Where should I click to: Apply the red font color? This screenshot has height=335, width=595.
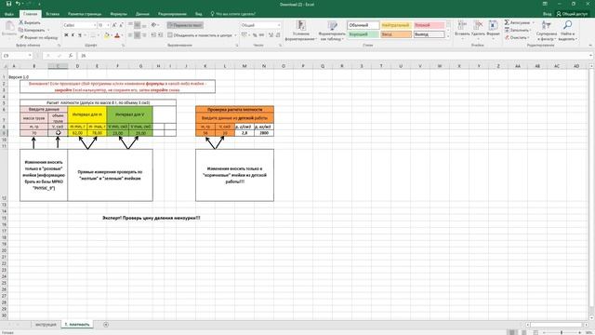point(117,35)
